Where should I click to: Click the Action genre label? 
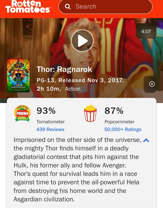tap(73, 89)
